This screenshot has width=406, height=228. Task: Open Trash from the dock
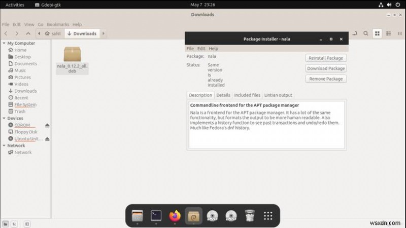click(250, 216)
